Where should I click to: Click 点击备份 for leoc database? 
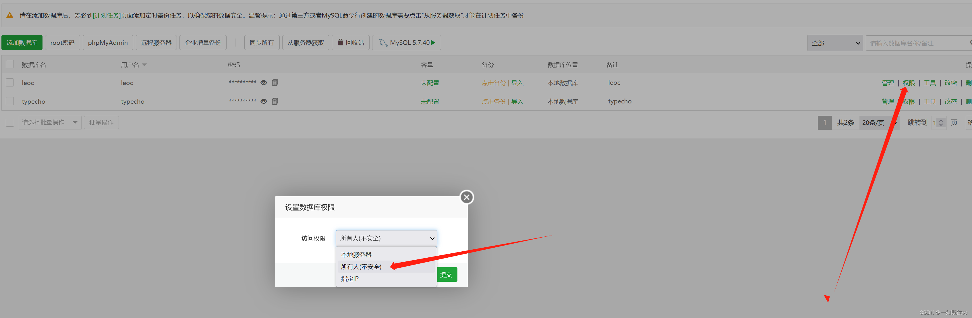(494, 83)
